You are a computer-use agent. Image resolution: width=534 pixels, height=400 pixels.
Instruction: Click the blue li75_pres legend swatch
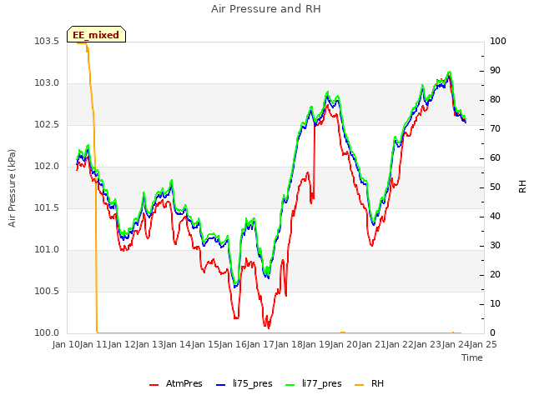click(x=220, y=385)
